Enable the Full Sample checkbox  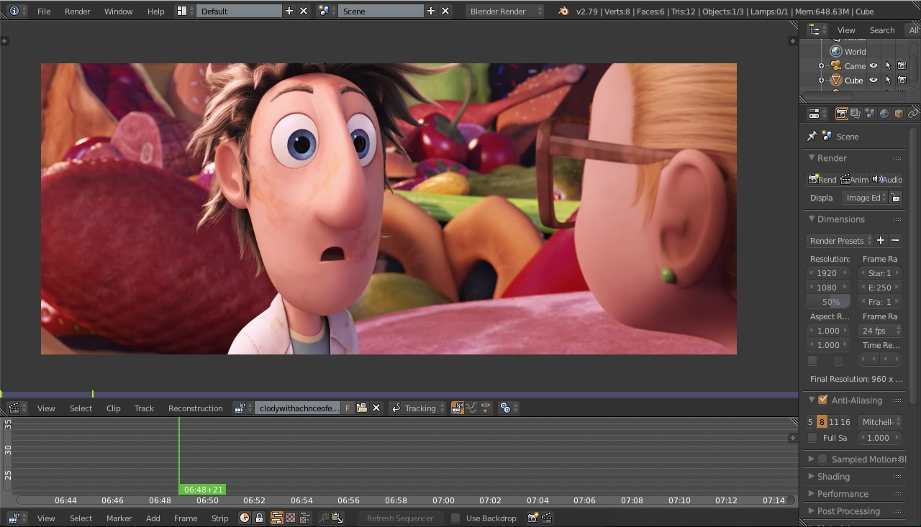pos(812,438)
